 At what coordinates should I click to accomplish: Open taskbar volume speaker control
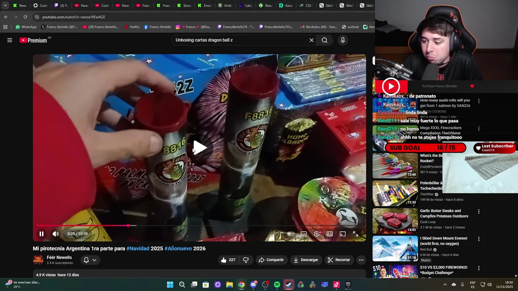(489, 285)
